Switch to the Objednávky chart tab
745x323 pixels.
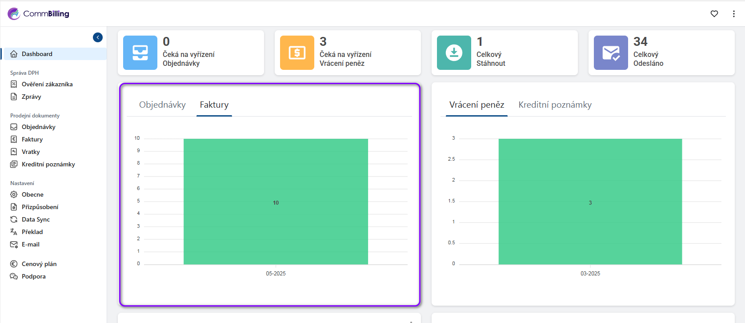click(162, 105)
